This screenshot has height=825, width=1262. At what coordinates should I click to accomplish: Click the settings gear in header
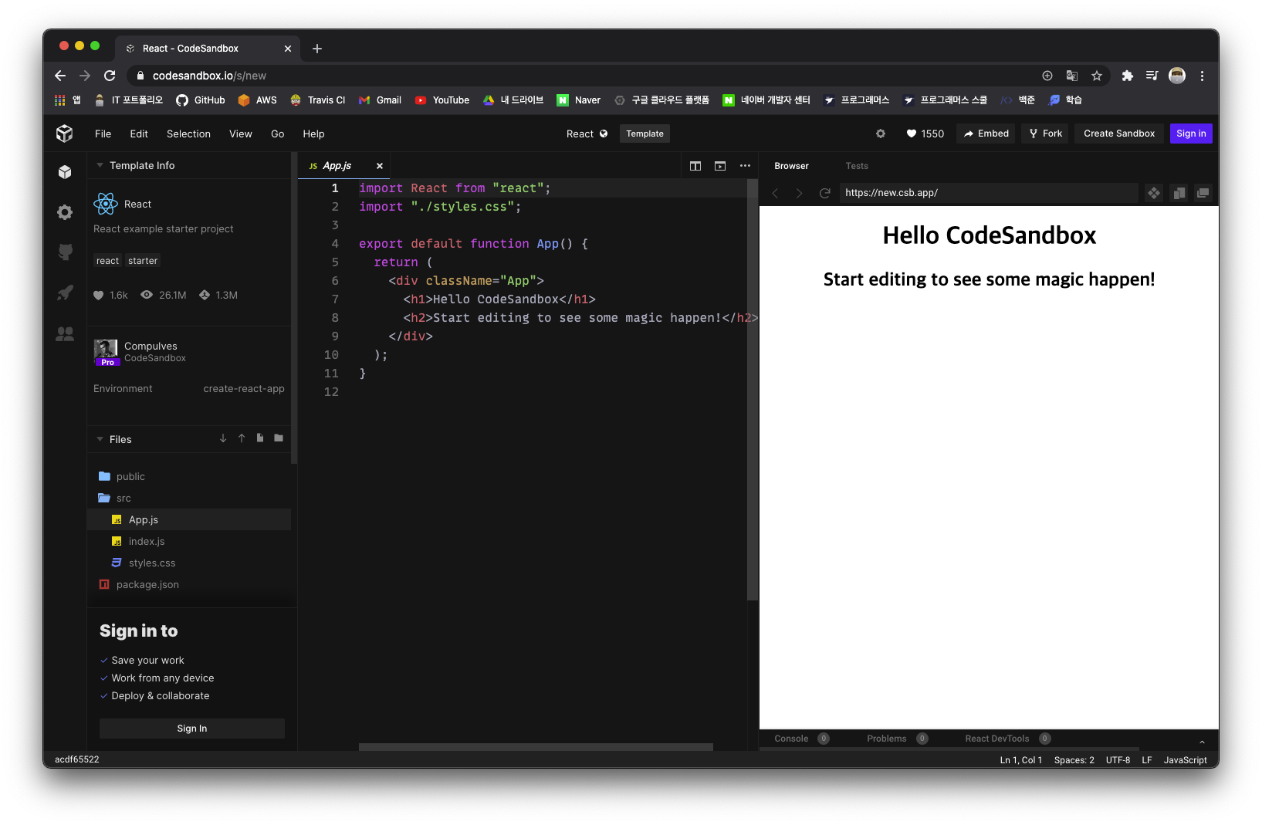click(x=881, y=134)
